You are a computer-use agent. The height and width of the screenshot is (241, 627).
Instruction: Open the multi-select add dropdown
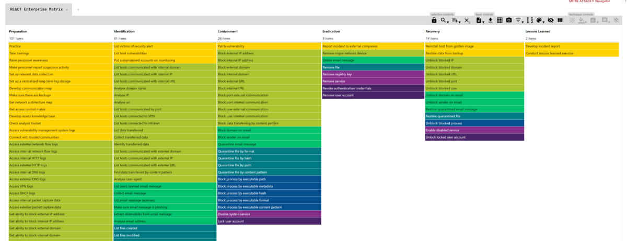coord(456,20)
